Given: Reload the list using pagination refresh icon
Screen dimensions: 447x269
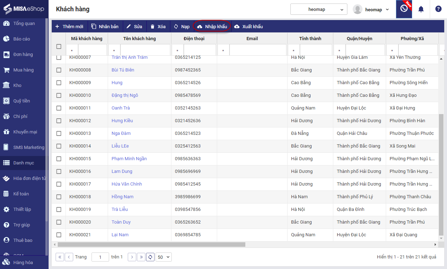Looking at the screenshot, I should [150, 257].
